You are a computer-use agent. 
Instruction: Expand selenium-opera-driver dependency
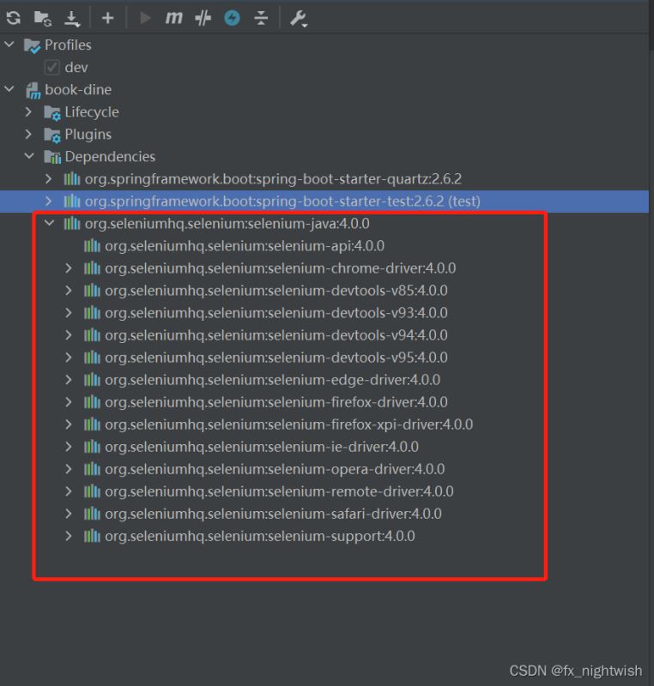69,469
